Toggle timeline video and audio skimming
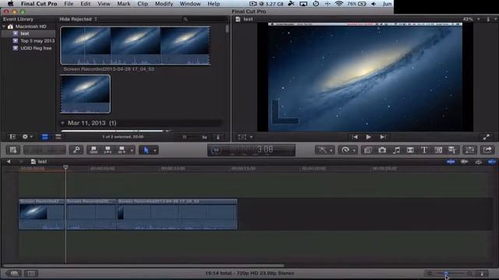The image size is (499, 280). tap(451, 162)
